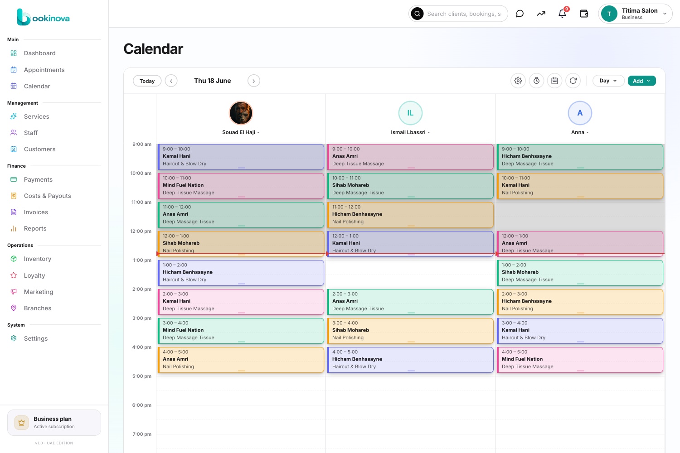Viewport: 680px width, 453px height.
Task: Open Souad's 2:00 Kamal Hani appointment
Action: pos(241,302)
